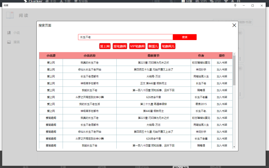This screenshot has width=269, height=168.
Task: Select the 爱上网 source button
Action: coord(105,46)
